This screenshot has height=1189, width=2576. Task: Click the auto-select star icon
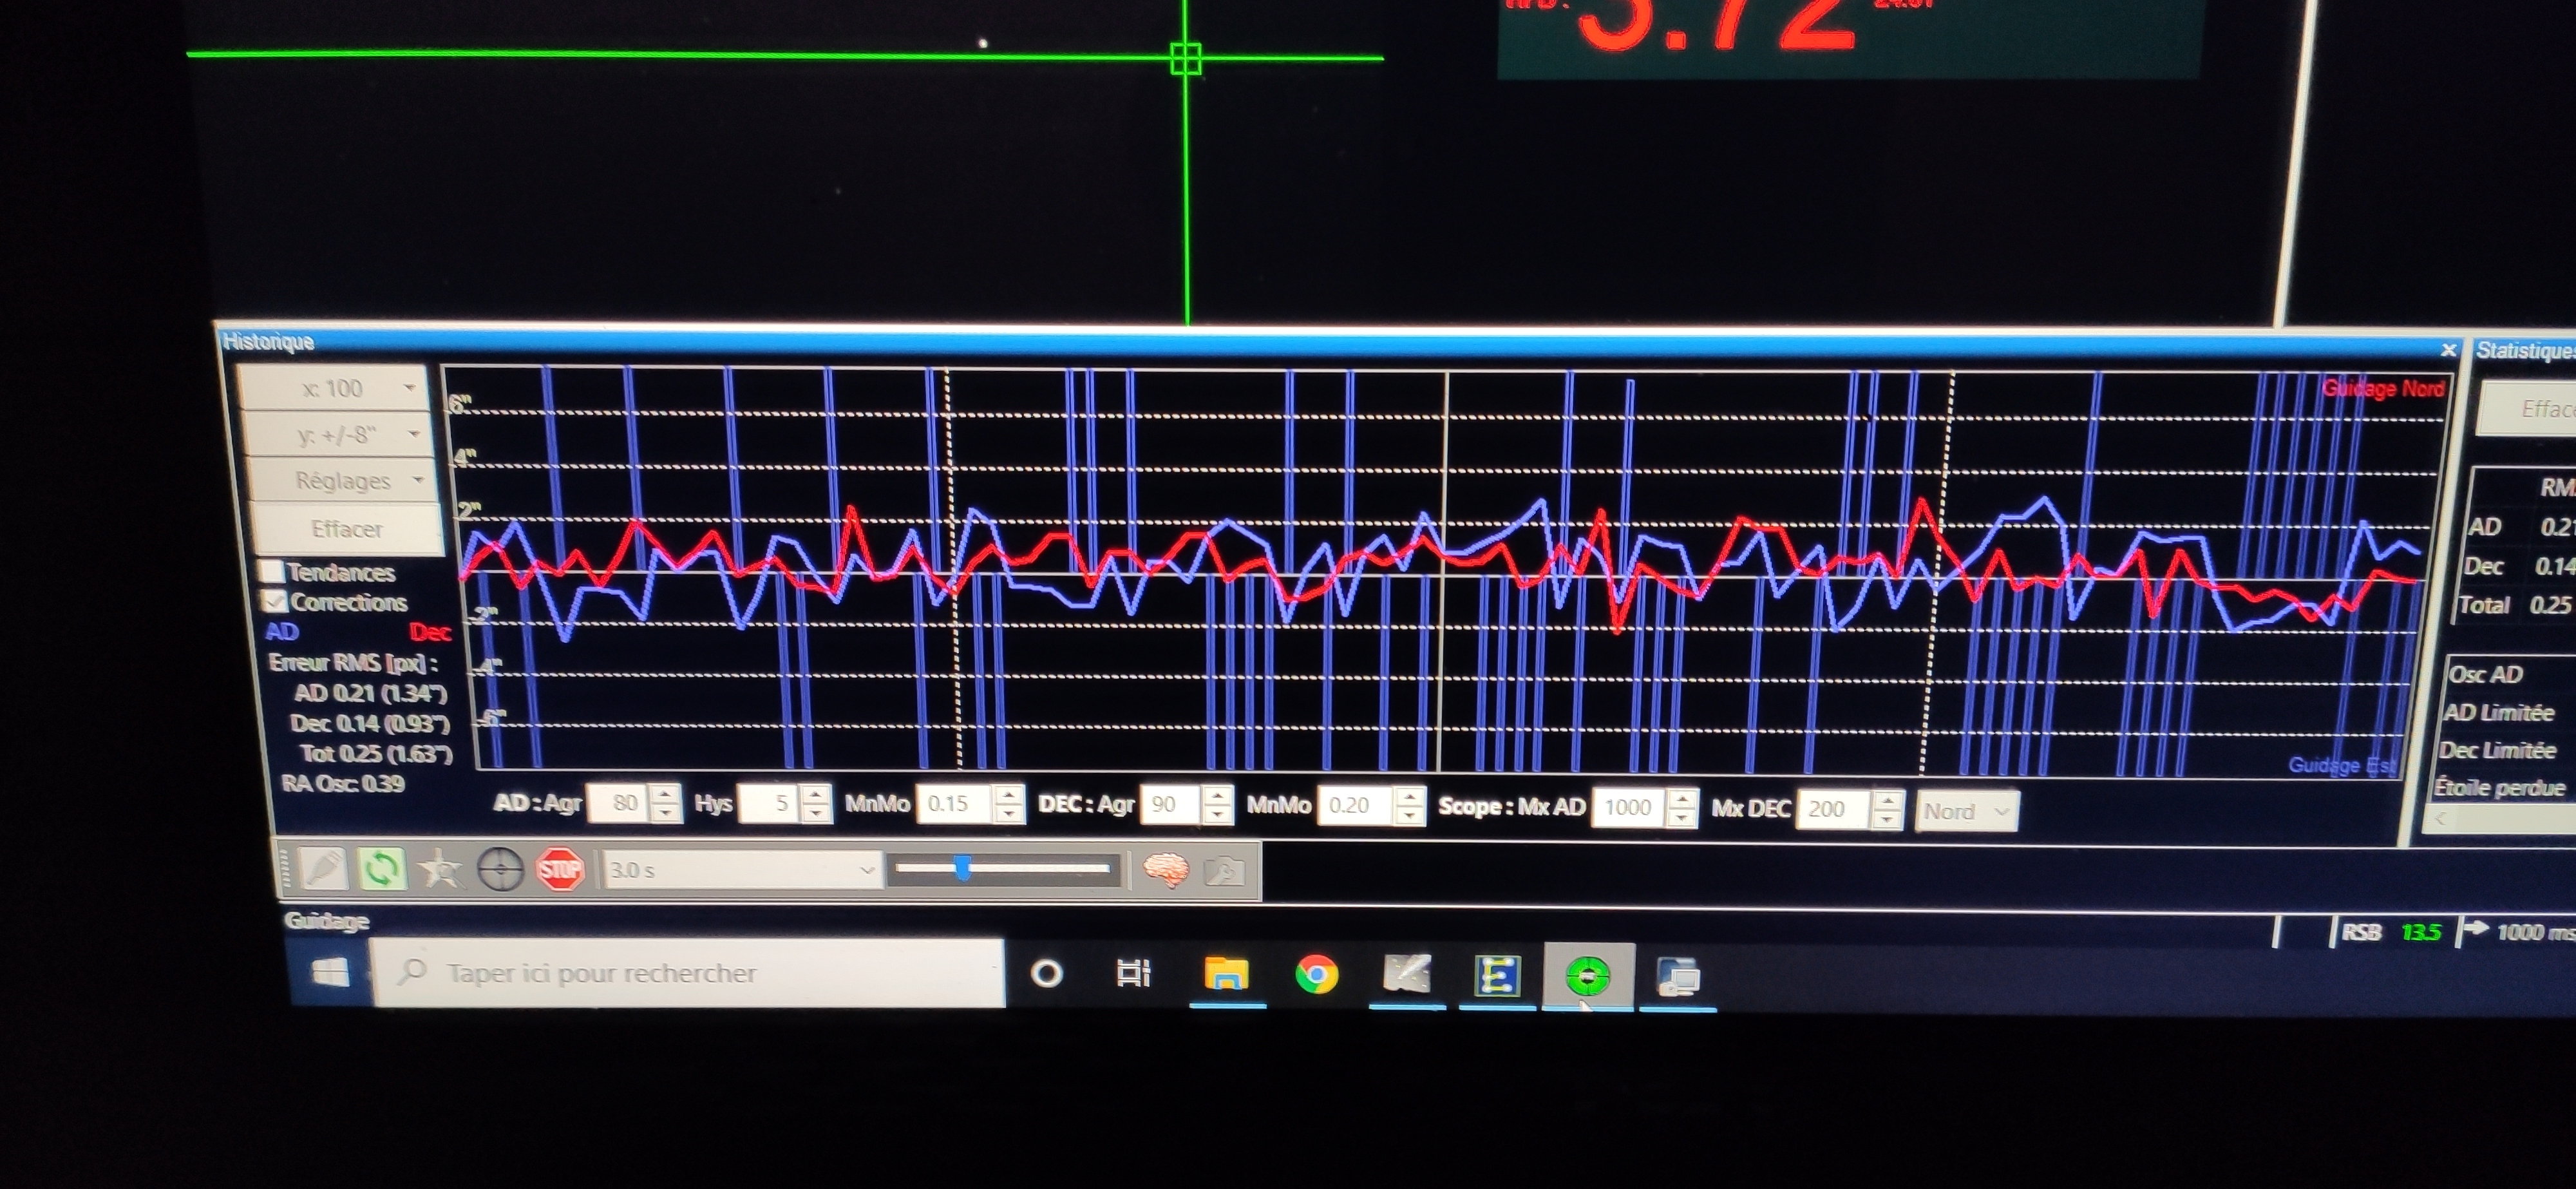(440, 870)
